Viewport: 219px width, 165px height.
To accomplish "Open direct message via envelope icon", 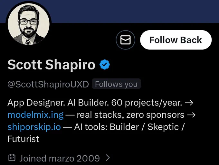I will [125, 40].
